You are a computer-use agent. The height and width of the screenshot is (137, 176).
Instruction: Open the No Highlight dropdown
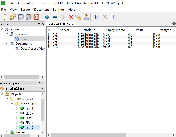25,89
